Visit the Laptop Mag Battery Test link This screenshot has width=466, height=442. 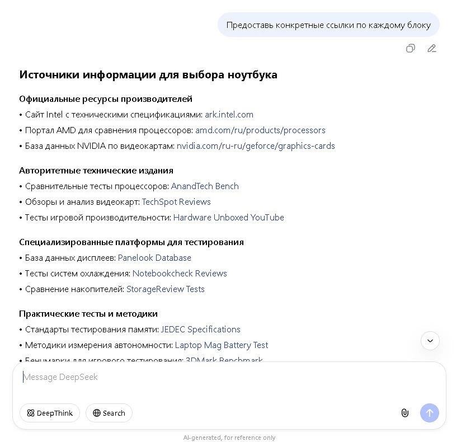click(222, 345)
